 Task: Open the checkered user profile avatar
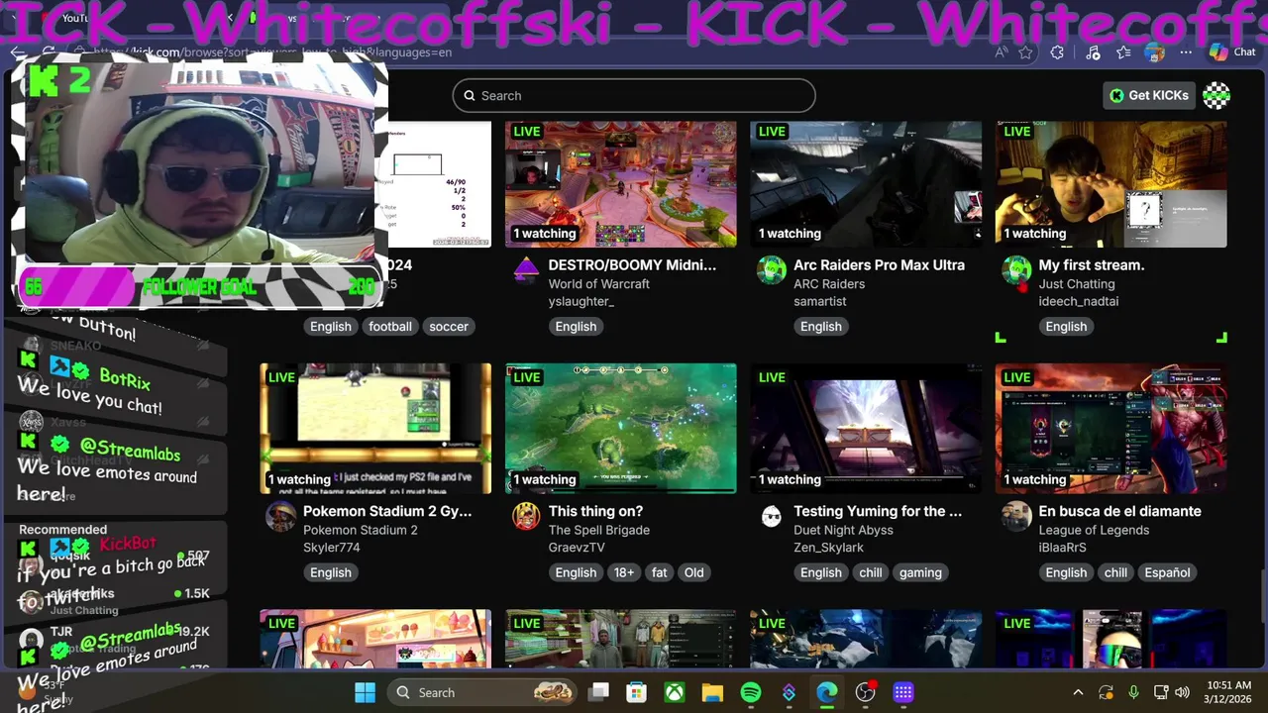pos(1216,95)
